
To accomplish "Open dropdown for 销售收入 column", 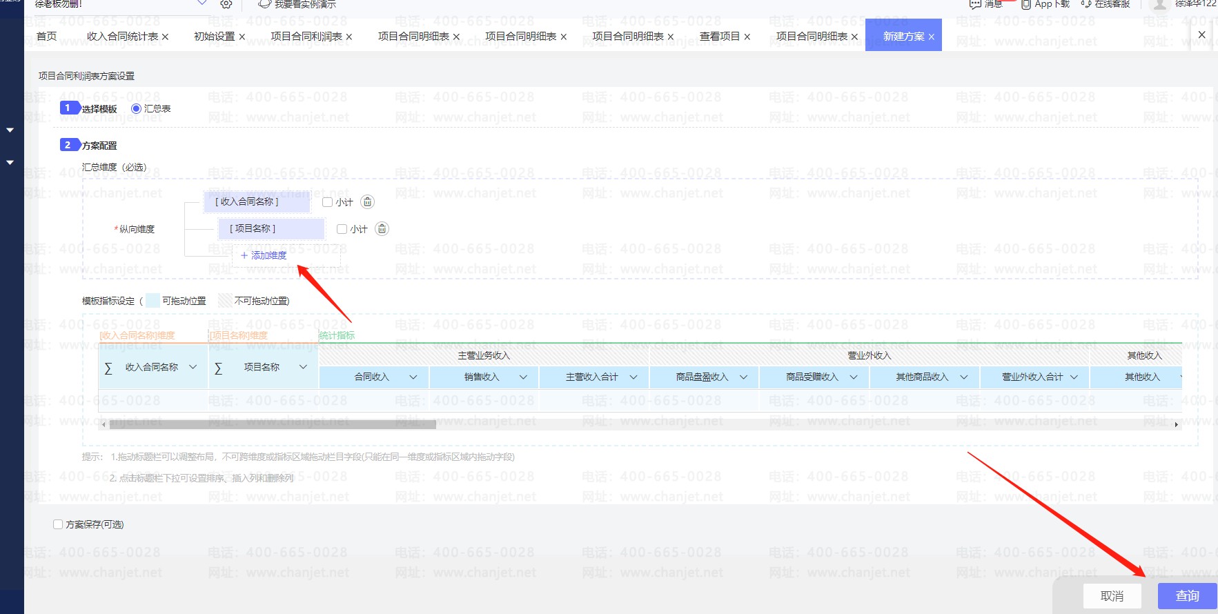I will coord(523,377).
